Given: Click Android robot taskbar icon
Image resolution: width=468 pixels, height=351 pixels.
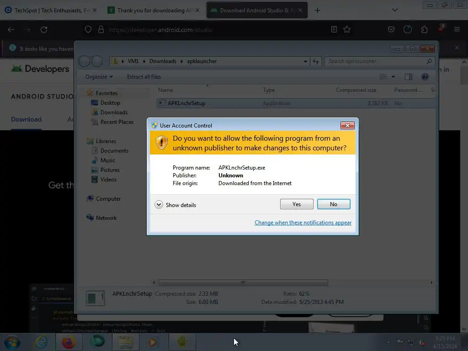Looking at the screenshot, I should 182,342.
